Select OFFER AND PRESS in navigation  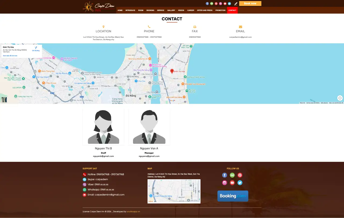point(205,10)
